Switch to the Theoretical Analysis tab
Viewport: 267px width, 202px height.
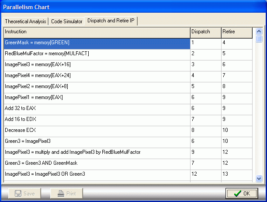[25, 21]
